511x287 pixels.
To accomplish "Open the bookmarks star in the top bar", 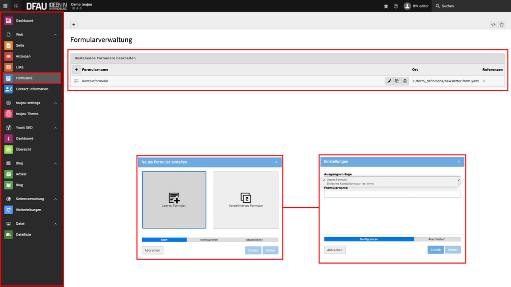I will tap(386, 6).
